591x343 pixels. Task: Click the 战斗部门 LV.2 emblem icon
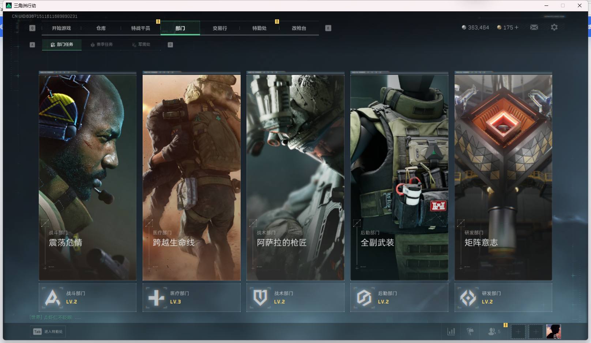(52, 298)
